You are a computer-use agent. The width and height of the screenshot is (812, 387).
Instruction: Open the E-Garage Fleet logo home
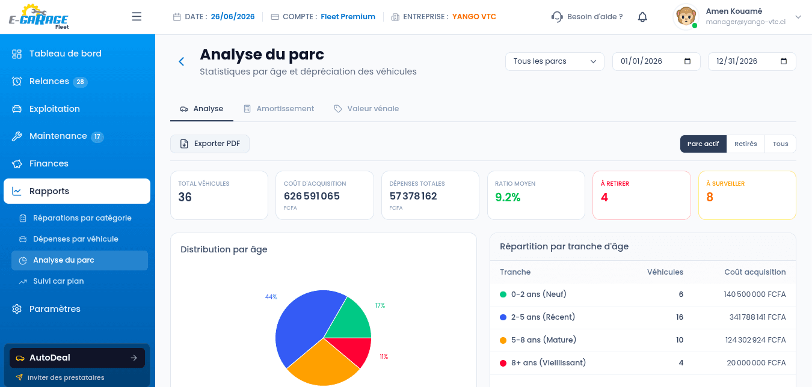pos(39,17)
